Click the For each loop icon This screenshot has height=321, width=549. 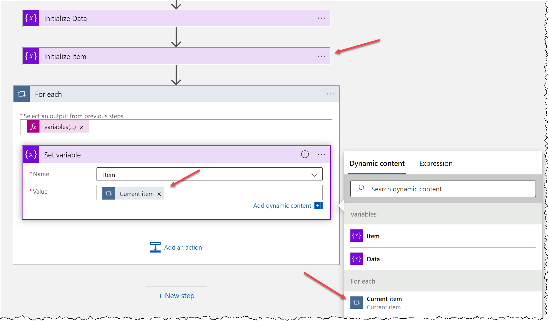[x=22, y=94]
